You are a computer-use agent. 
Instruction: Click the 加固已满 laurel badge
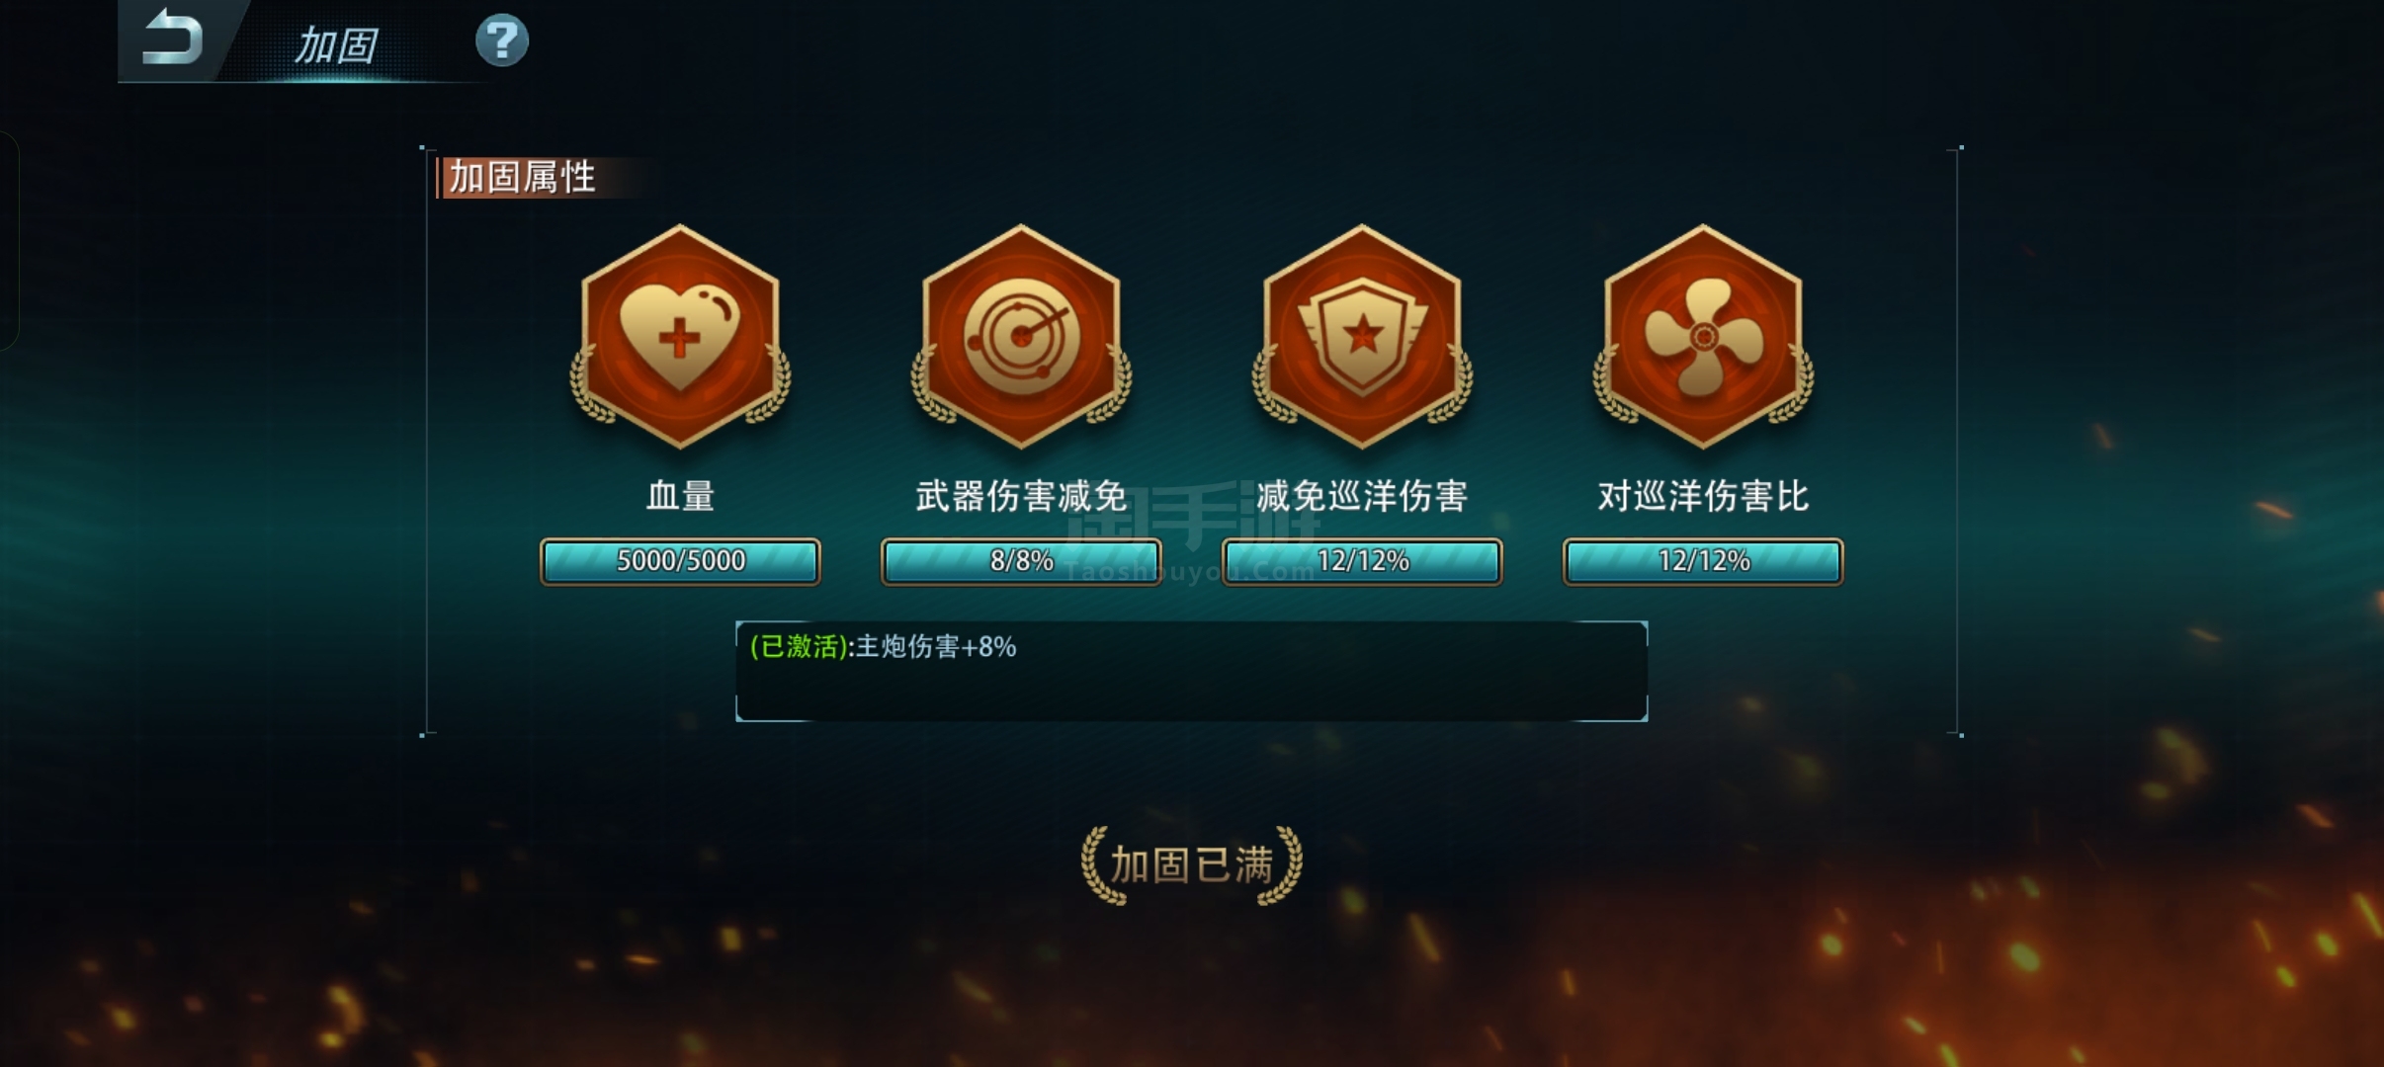coord(1192,865)
